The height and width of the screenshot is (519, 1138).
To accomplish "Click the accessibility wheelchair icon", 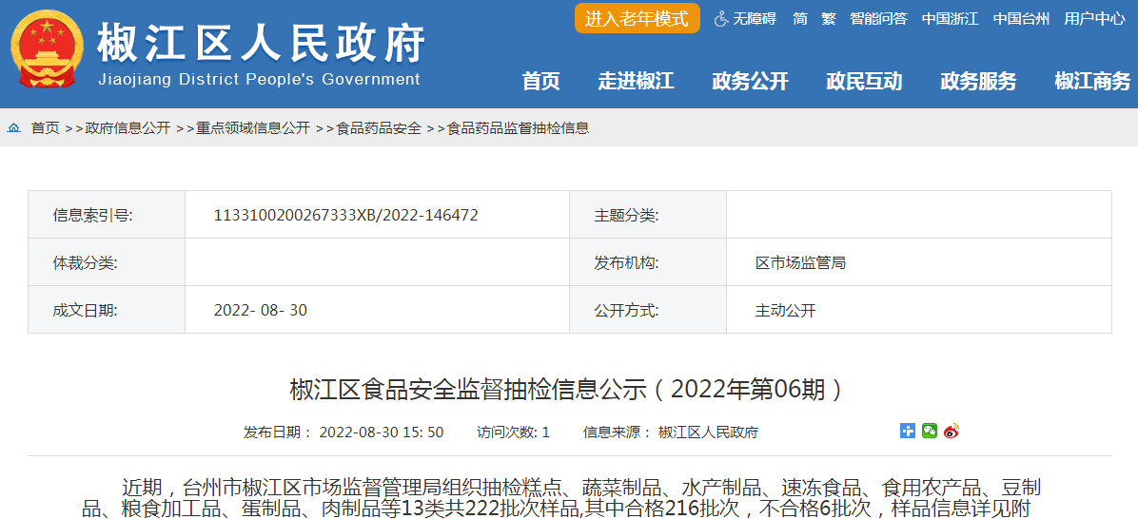I will point(721,20).
